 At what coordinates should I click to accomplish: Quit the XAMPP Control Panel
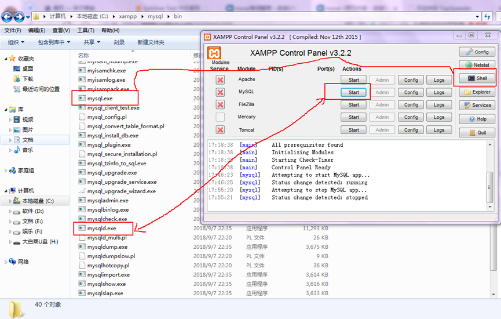pyautogui.click(x=477, y=132)
